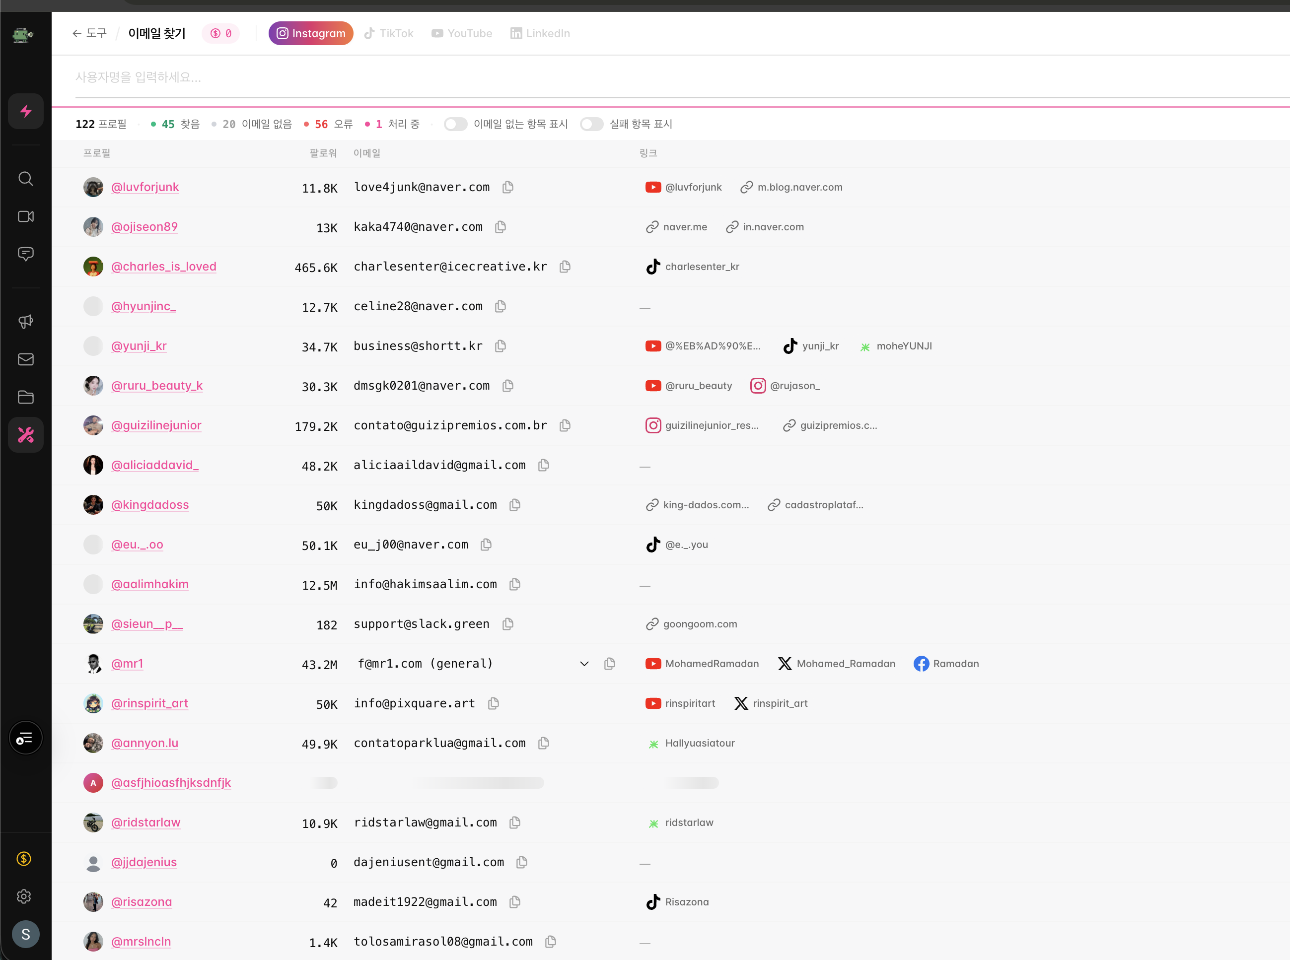1290x960 pixels.
Task: Select the tools wrench sidebar icon
Action: 26,435
